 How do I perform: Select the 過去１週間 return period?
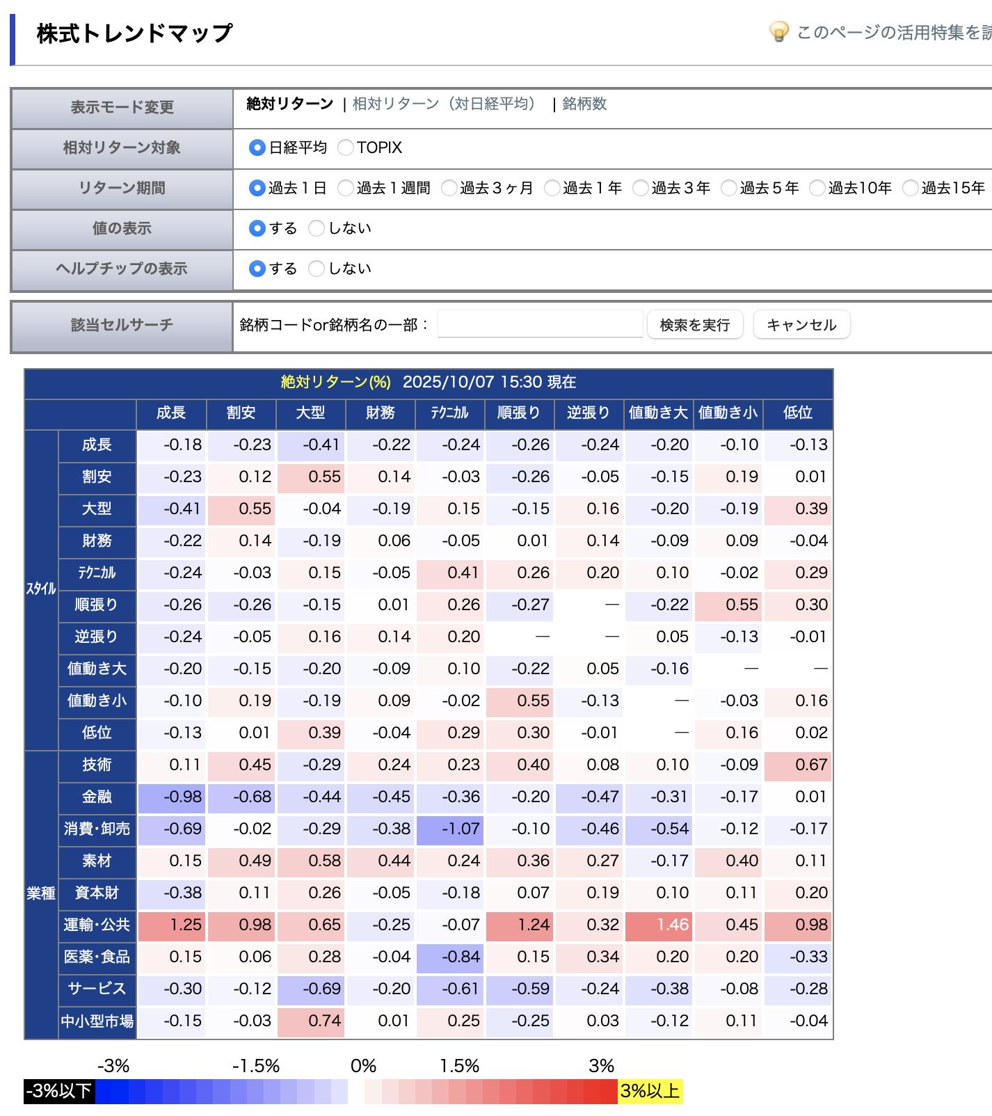[x=346, y=188]
